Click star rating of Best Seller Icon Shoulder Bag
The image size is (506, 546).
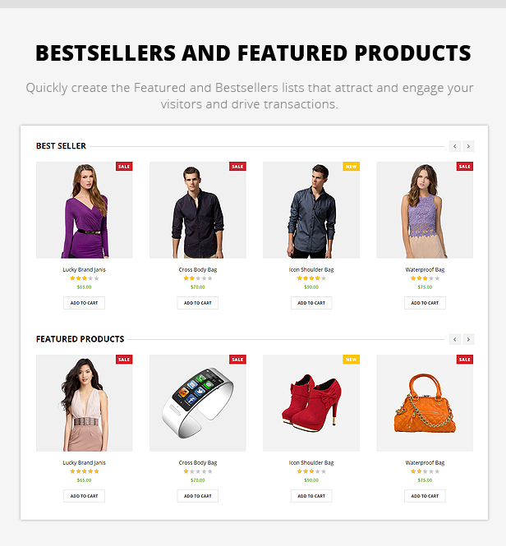point(311,278)
